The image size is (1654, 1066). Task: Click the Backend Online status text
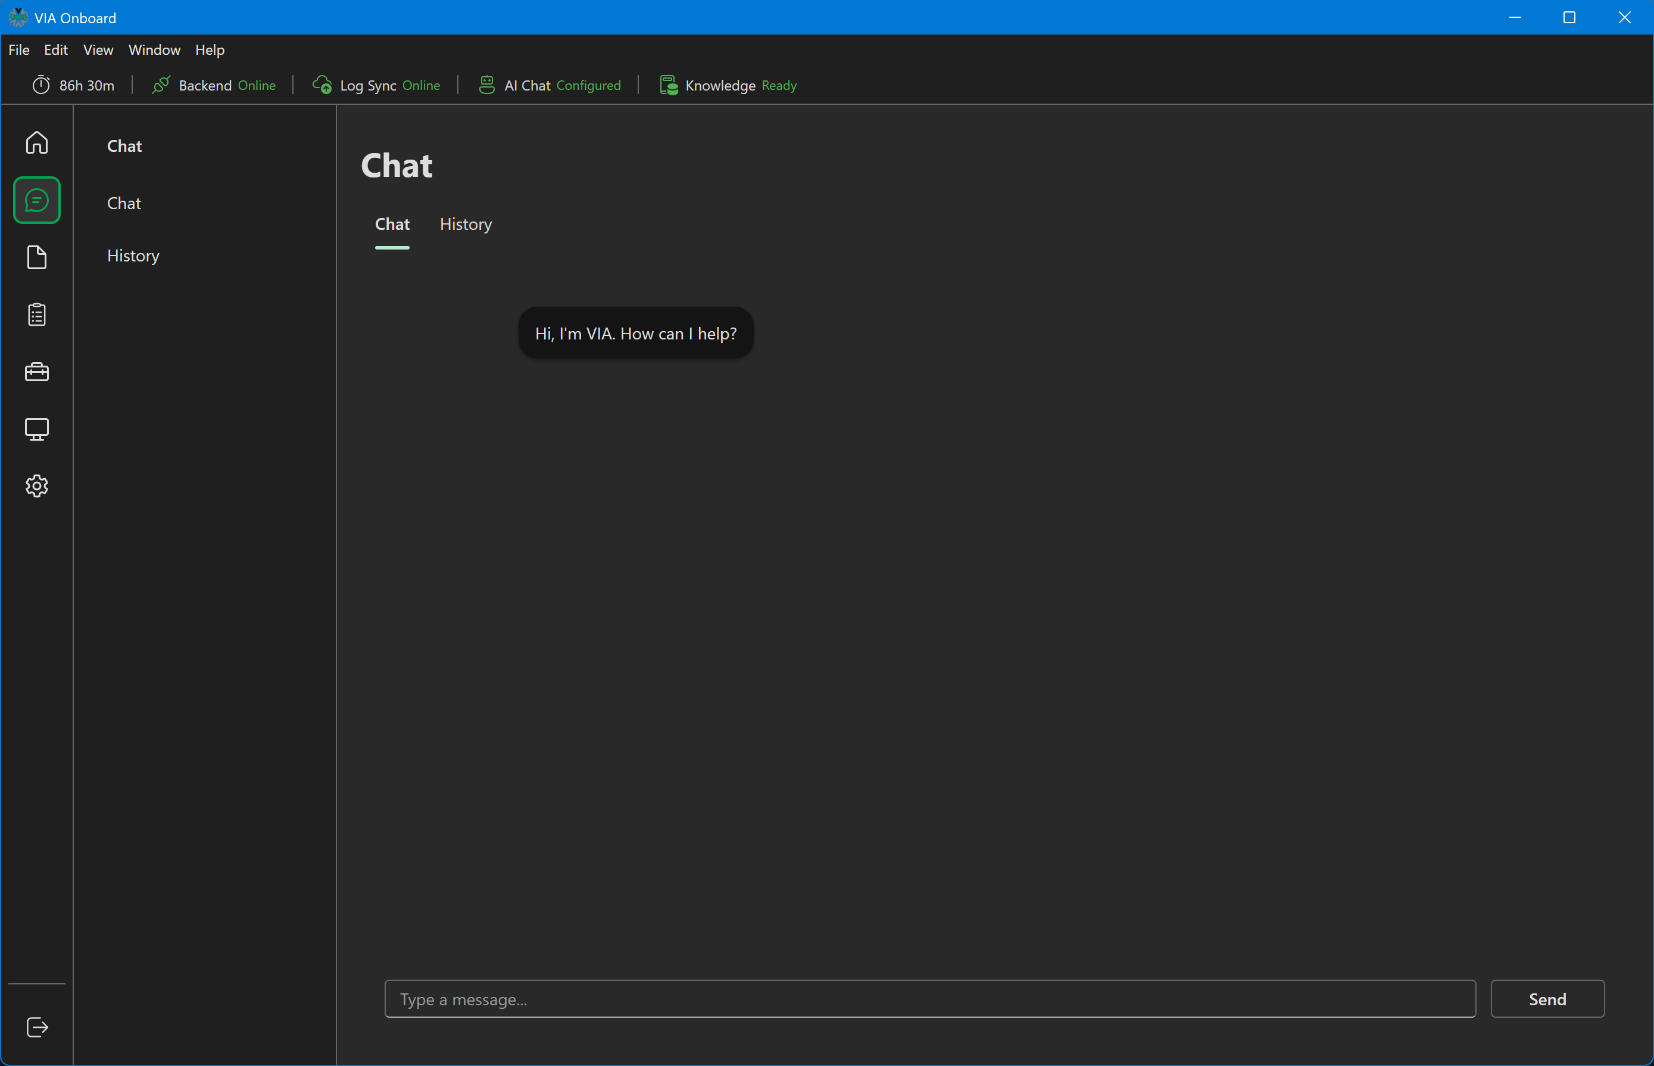[227, 85]
